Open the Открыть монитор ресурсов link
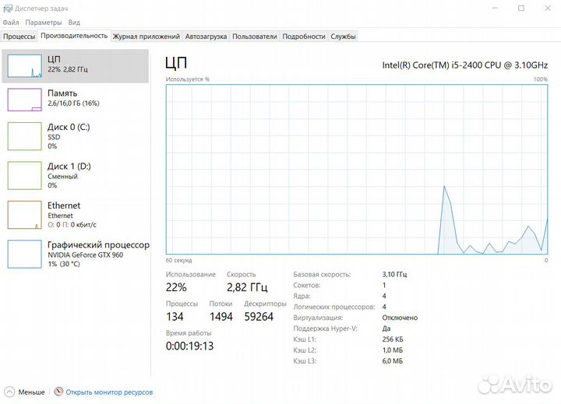This screenshot has height=404, width=561. point(109,392)
